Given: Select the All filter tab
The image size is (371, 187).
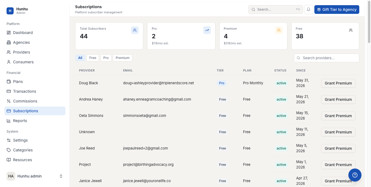Looking at the screenshot, I should [80, 58].
